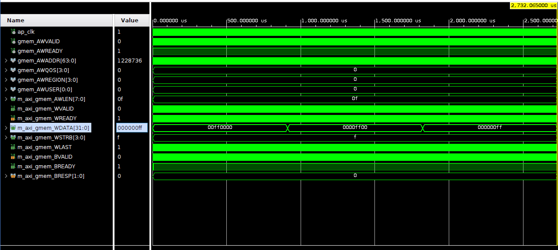Screen dimensions: 558x250
Task: Select the ap_clk signal icon
Action: point(13,32)
